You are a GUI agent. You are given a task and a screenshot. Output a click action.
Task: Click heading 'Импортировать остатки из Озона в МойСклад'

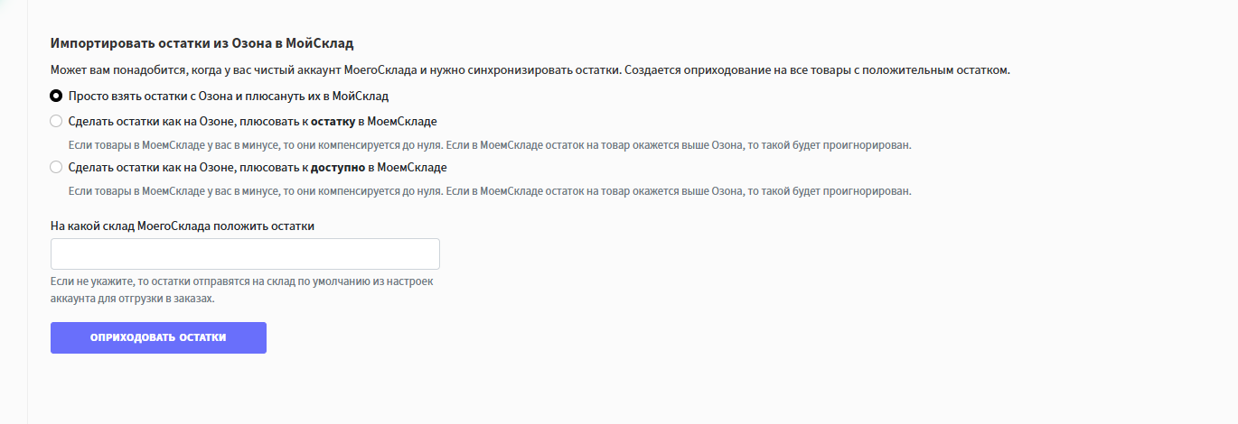tap(202, 43)
